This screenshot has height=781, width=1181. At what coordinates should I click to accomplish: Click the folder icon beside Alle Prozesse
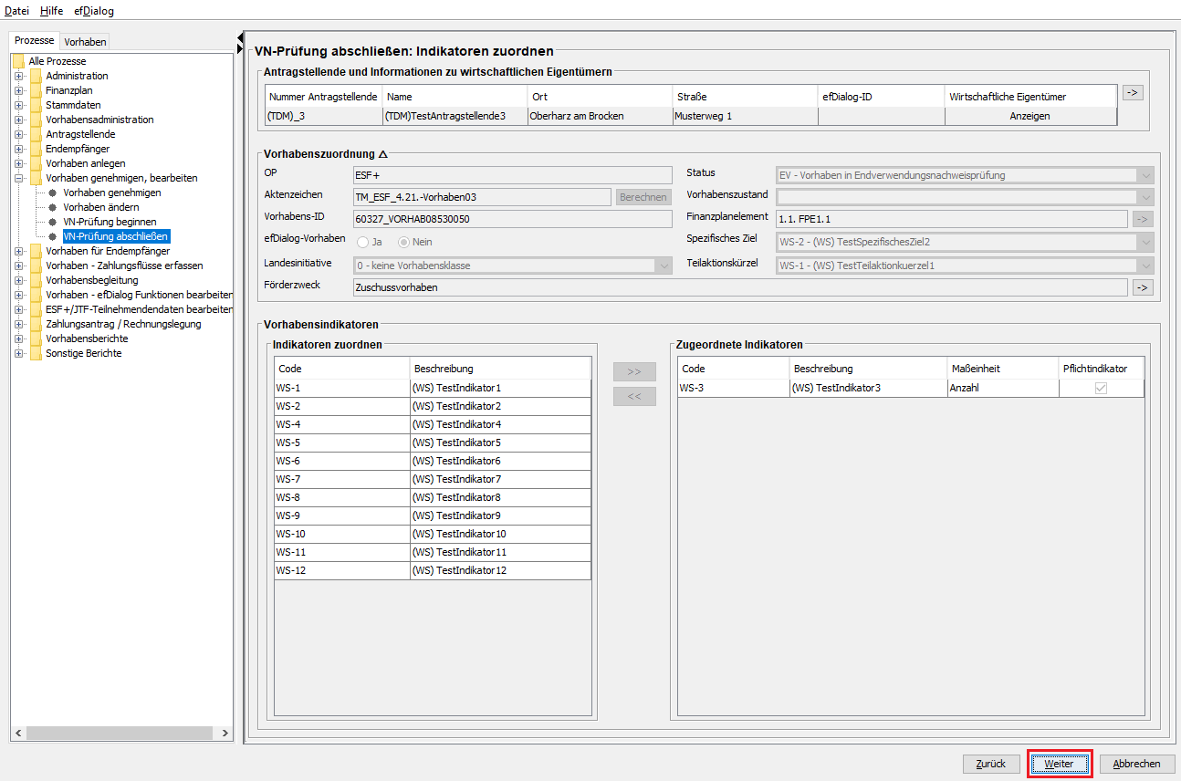click(x=18, y=61)
